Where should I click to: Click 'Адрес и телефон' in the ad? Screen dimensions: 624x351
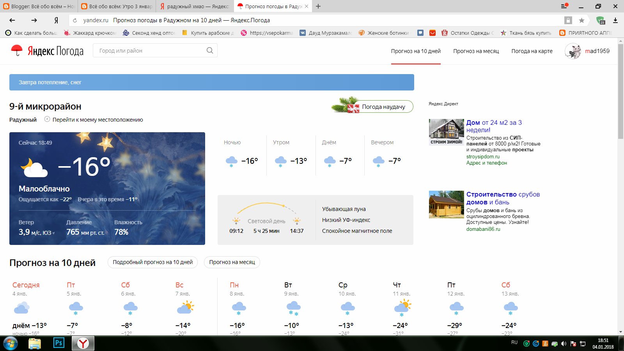coord(487,163)
